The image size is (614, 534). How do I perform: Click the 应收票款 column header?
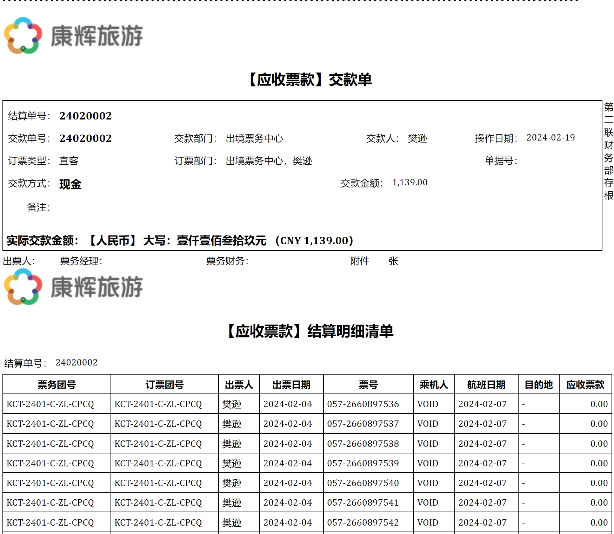[585, 385]
